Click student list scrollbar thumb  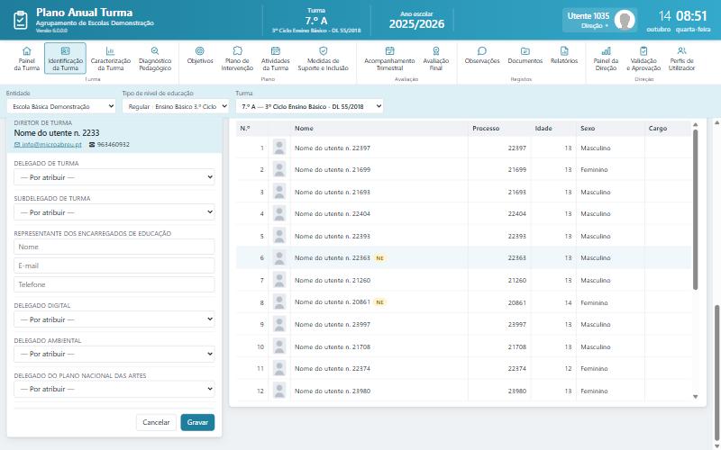pos(695,210)
